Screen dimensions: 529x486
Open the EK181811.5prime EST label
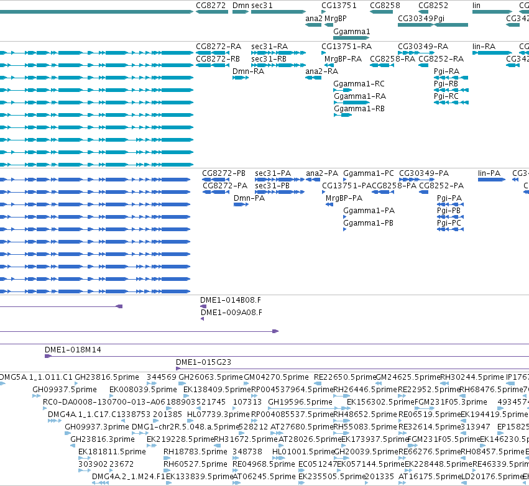[x=112, y=452]
